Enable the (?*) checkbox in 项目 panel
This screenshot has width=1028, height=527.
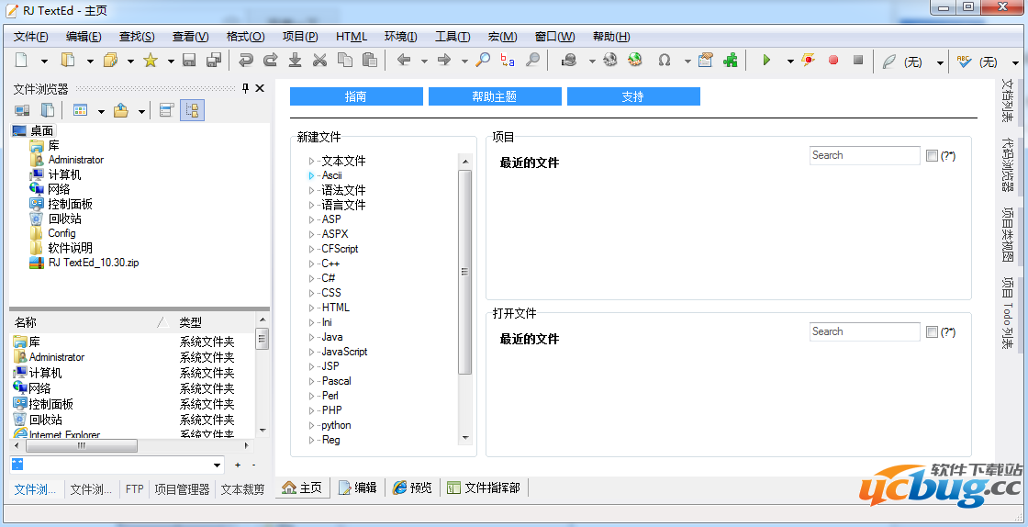tap(932, 156)
